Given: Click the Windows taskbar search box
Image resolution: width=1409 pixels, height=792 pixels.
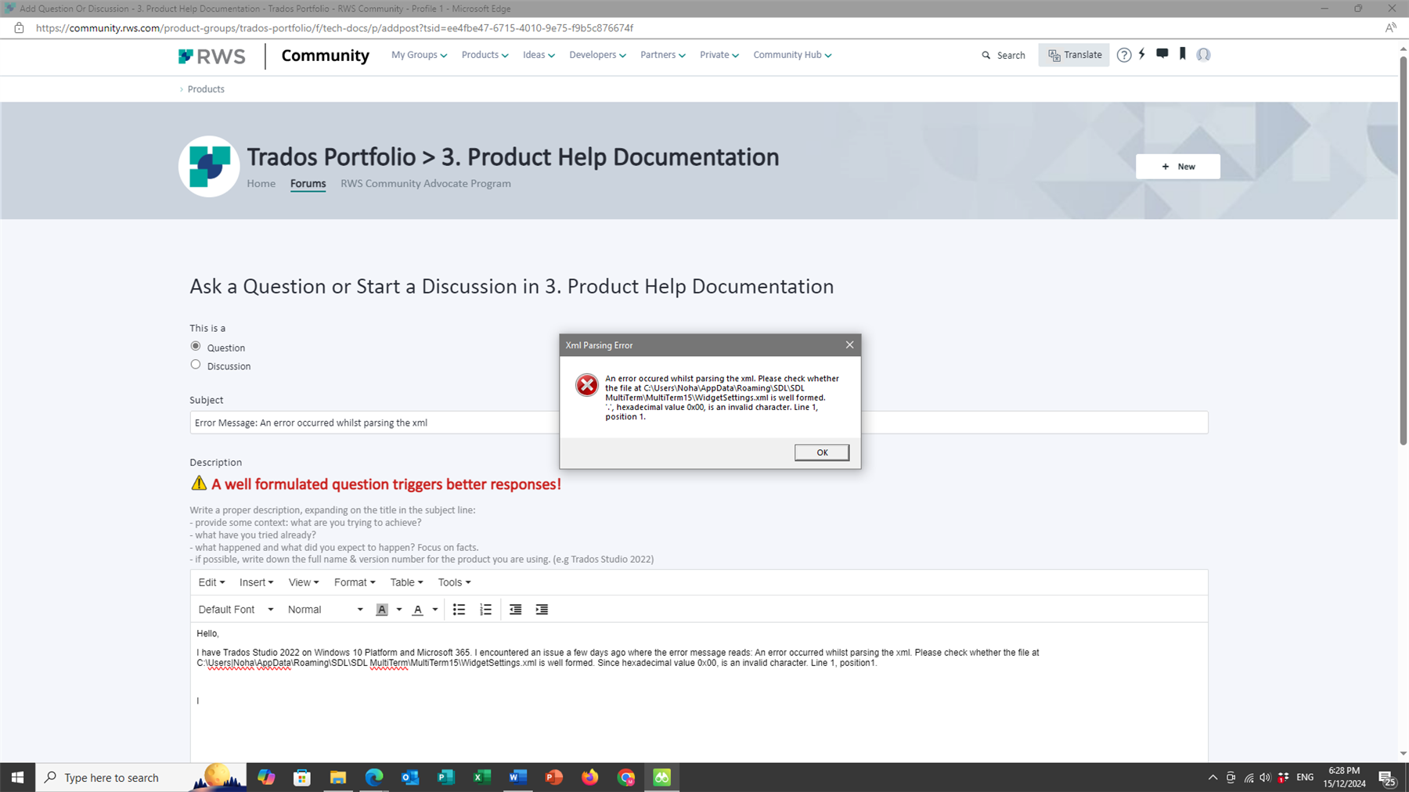Looking at the screenshot, I should [141, 777].
